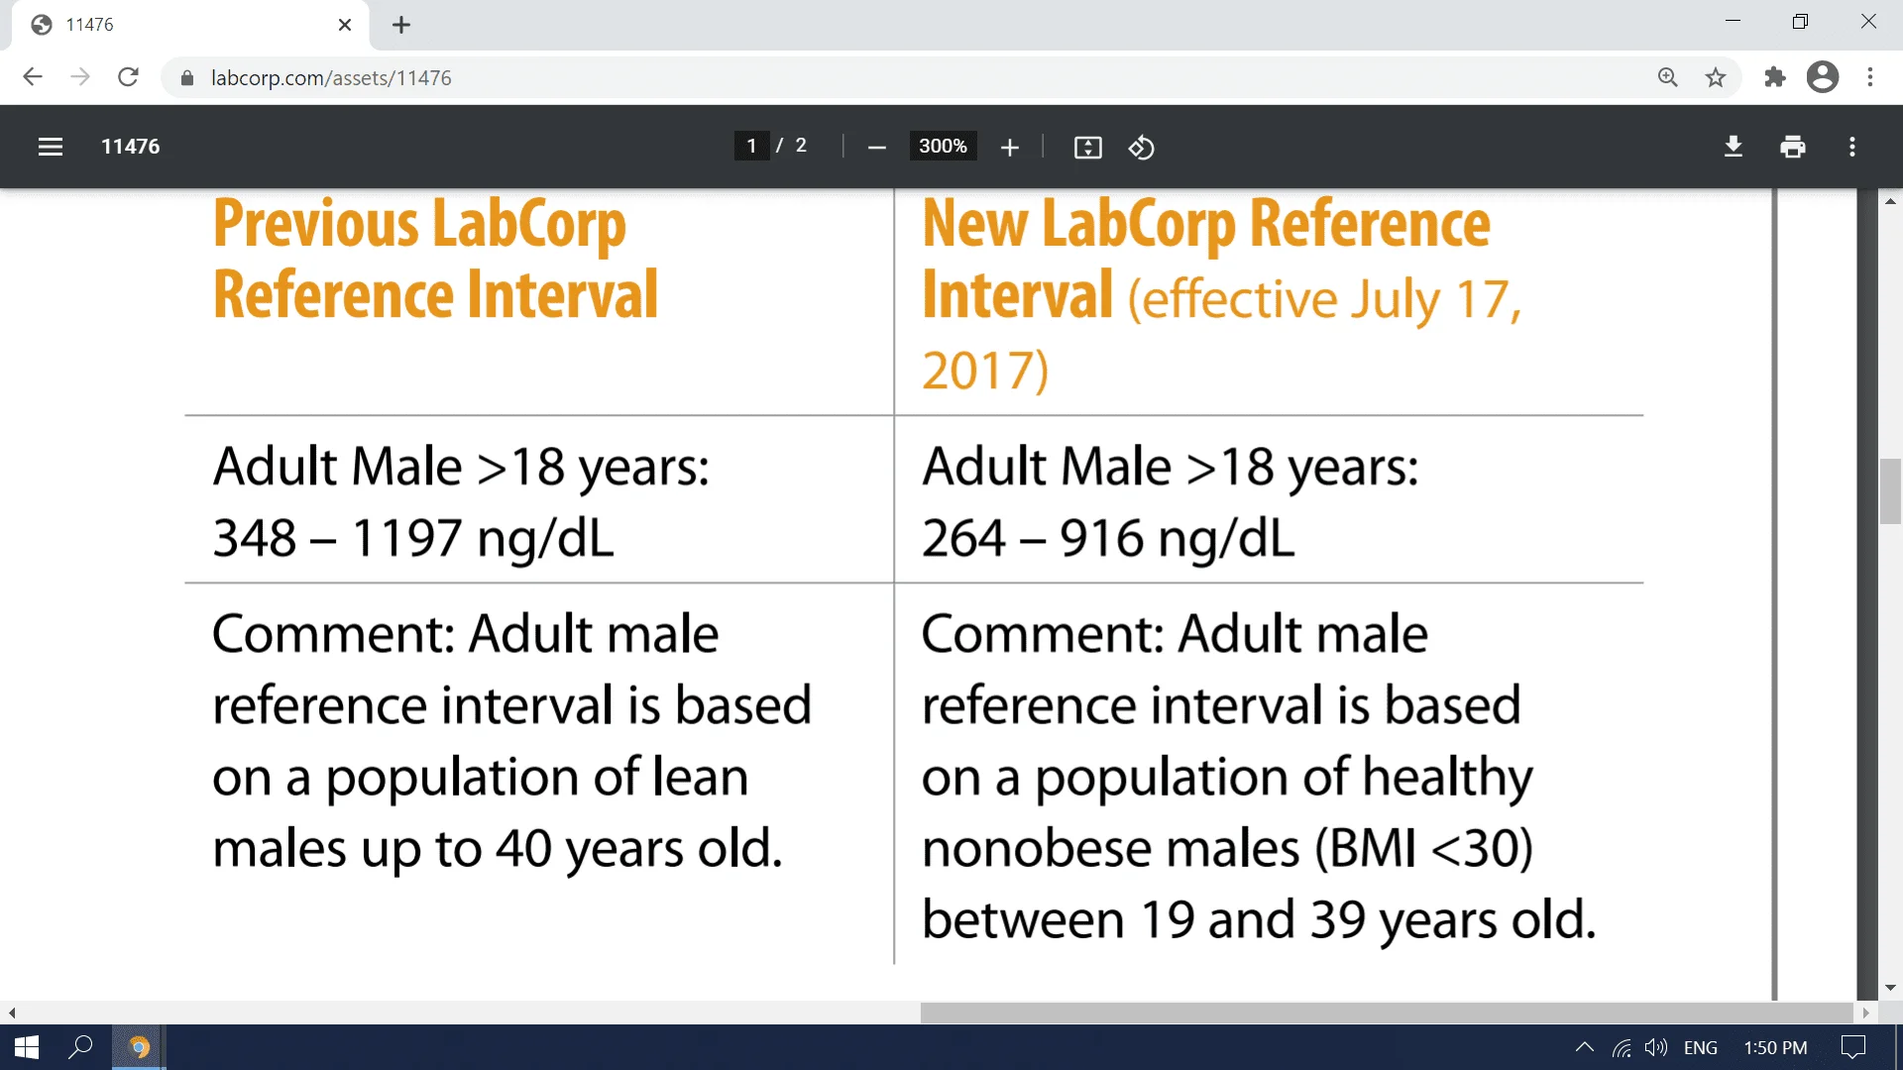This screenshot has height=1070, width=1903.
Task: Open Chrome three-dot menu
Action: point(1869,77)
